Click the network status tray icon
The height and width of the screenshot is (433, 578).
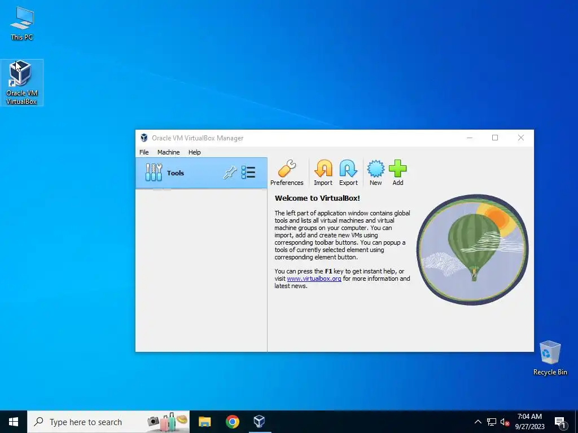tap(492, 422)
